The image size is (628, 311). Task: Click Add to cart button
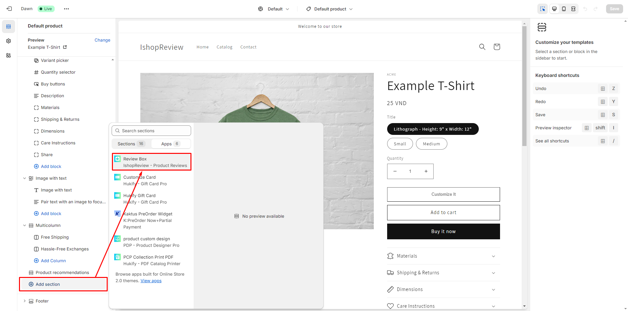(x=443, y=212)
